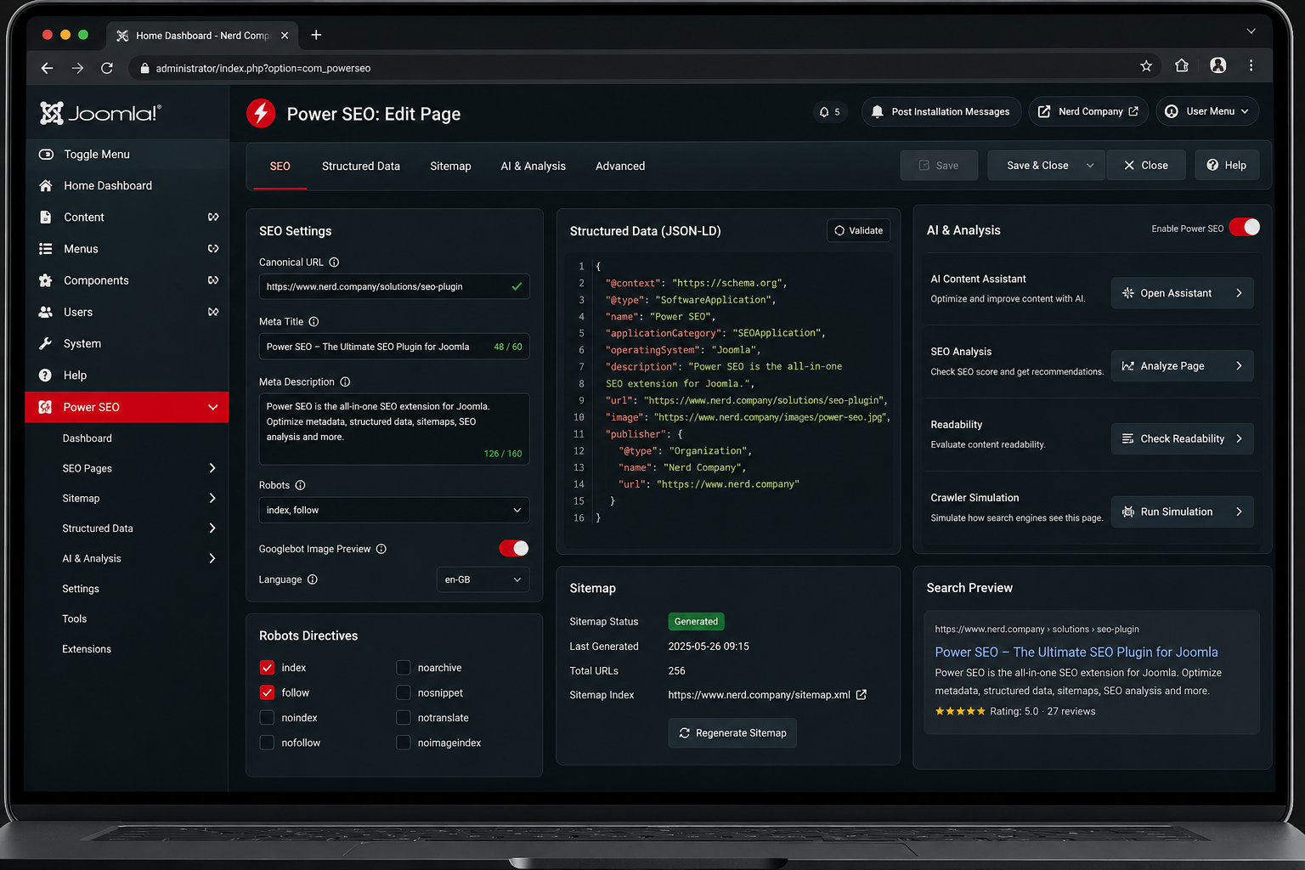
Task: Expand AI & Analysis submenu in sidebar
Action: pyautogui.click(x=212, y=558)
